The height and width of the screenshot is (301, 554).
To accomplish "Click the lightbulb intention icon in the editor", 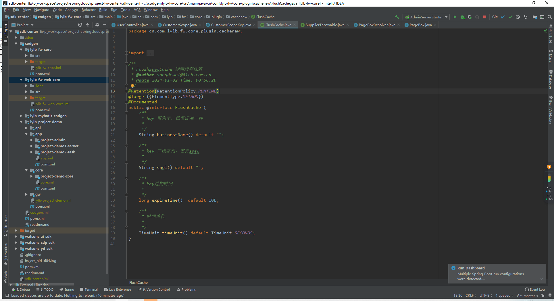I will [132, 86].
